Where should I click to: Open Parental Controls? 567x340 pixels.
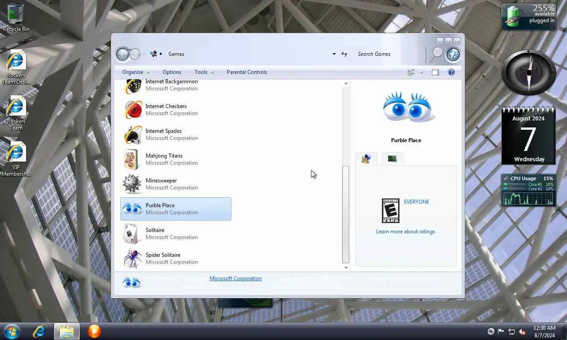(247, 72)
